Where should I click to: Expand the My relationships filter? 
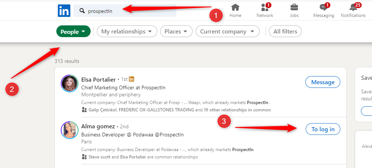(127, 31)
